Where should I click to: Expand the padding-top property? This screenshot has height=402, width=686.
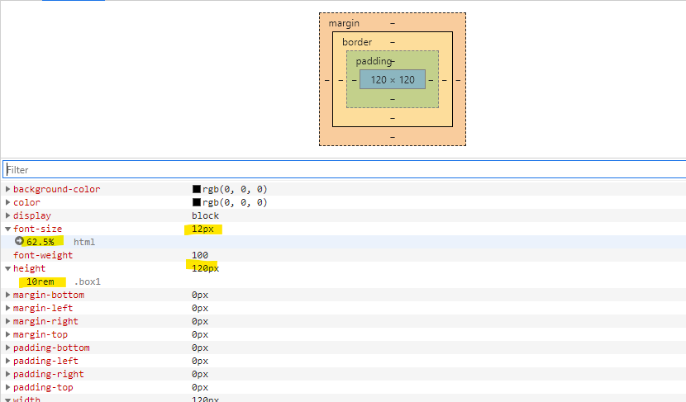(x=7, y=387)
